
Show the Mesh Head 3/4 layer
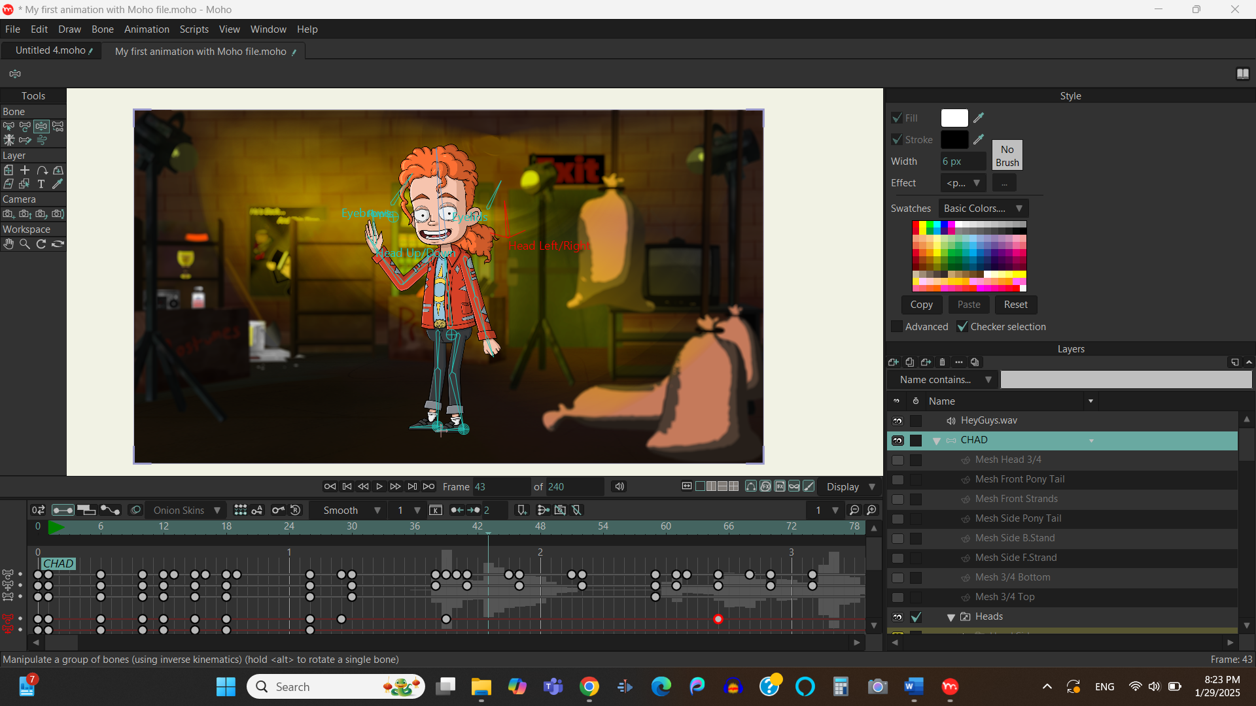point(898,460)
